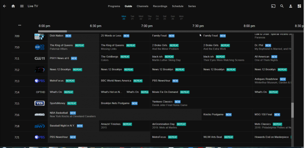
Task: Select the MSG channel logo
Action: pyautogui.click(x=39, y=115)
